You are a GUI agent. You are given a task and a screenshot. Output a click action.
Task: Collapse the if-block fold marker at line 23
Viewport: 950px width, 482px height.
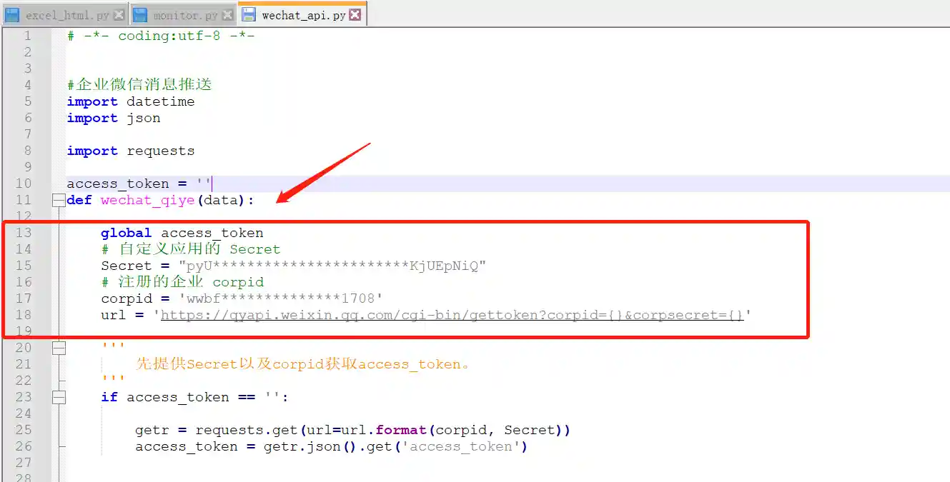pyautogui.click(x=59, y=398)
